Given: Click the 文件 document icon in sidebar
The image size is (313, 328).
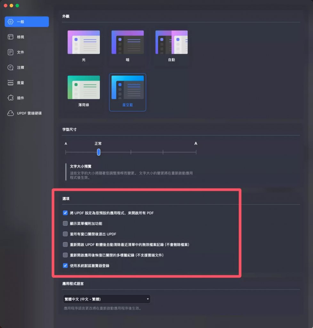Looking at the screenshot, I should 11,52.
